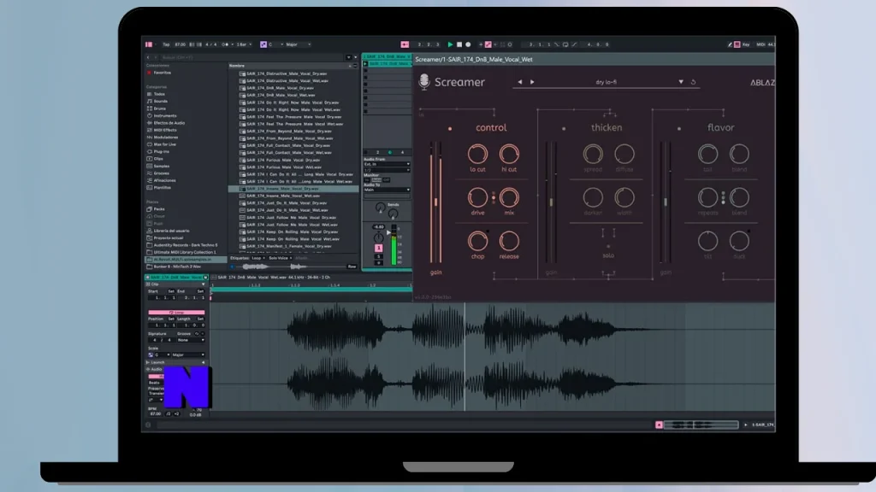Open the Audio To Main dropdown
876x492 pixels.
pos(387,190)
